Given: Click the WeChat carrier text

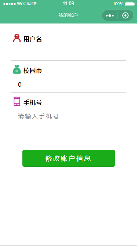Looking at the screenshot, I should click(25, 4).
